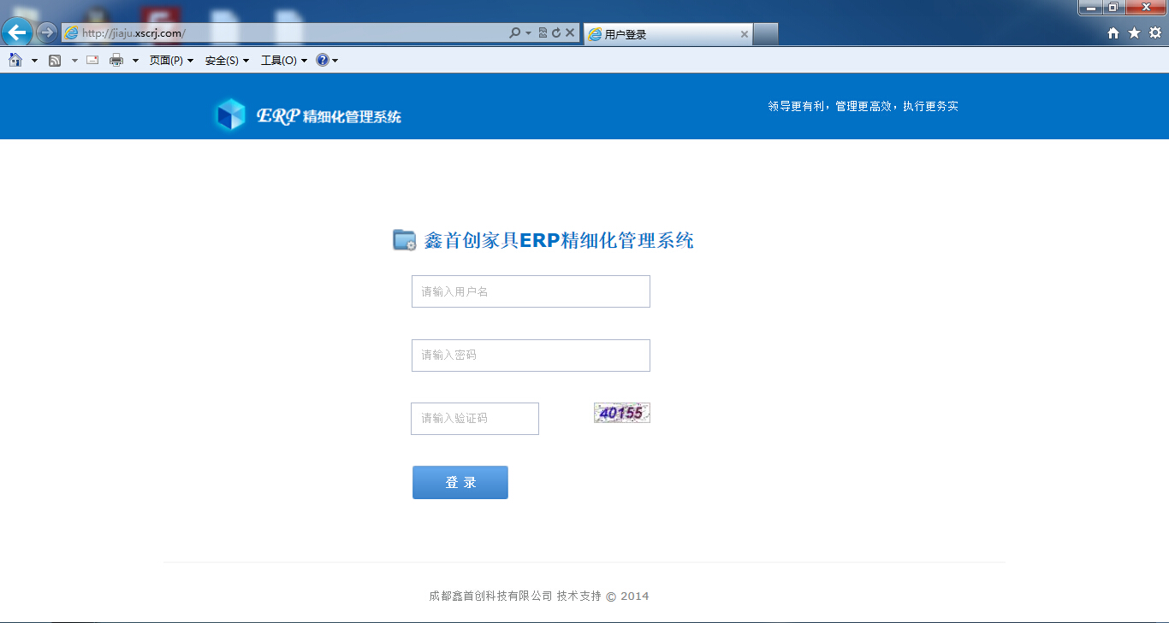Open a new blank tab
Image resolution: width=1169 pixels, height=623 pixels.
point(766,34)
